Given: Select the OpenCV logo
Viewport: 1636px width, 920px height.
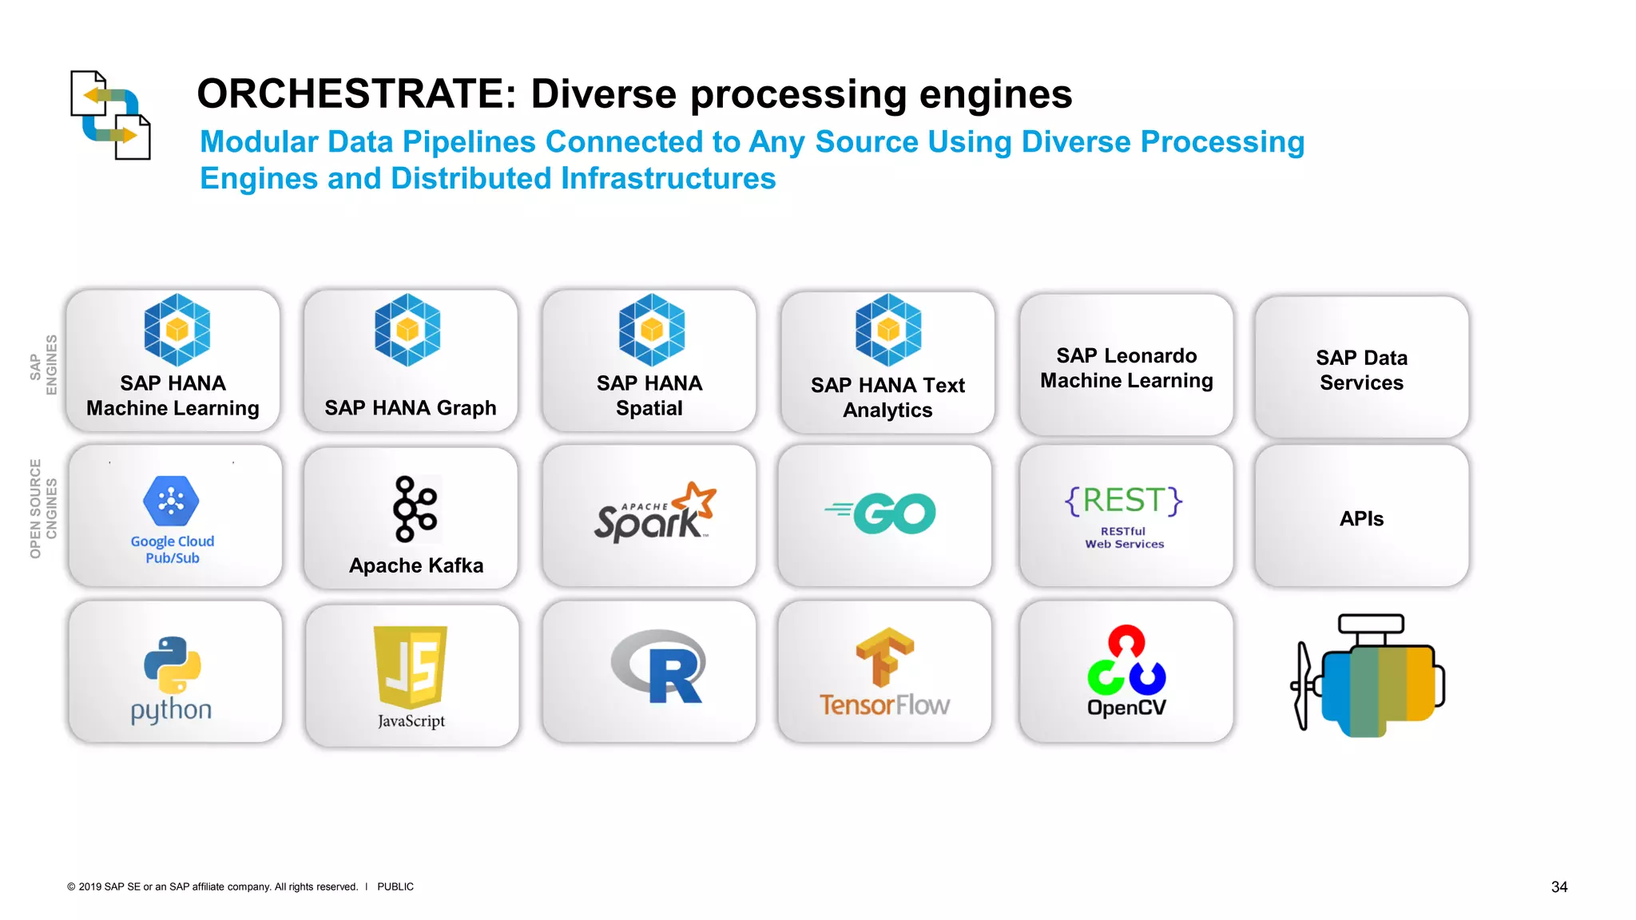Looking at the screenshot, I should coord(1126,671).
